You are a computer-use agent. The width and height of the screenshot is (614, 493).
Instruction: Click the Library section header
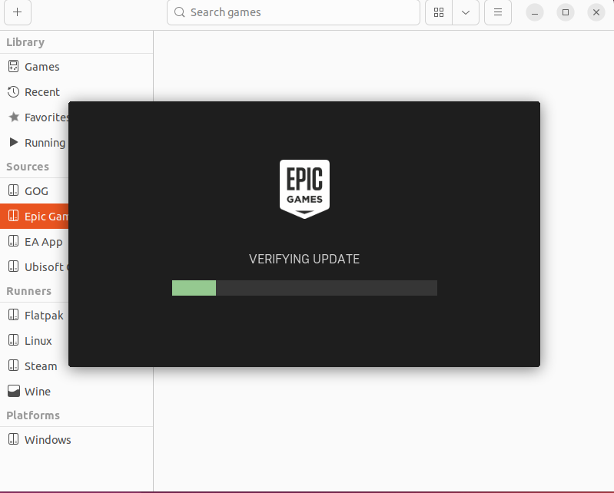pos(25,42)
